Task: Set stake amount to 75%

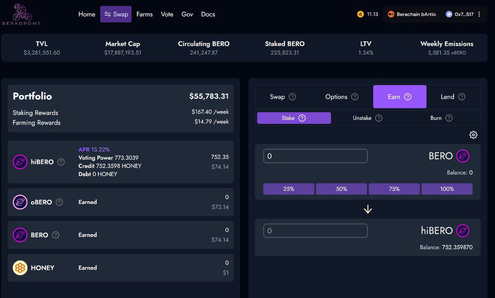Action: (x=394, y=189)
